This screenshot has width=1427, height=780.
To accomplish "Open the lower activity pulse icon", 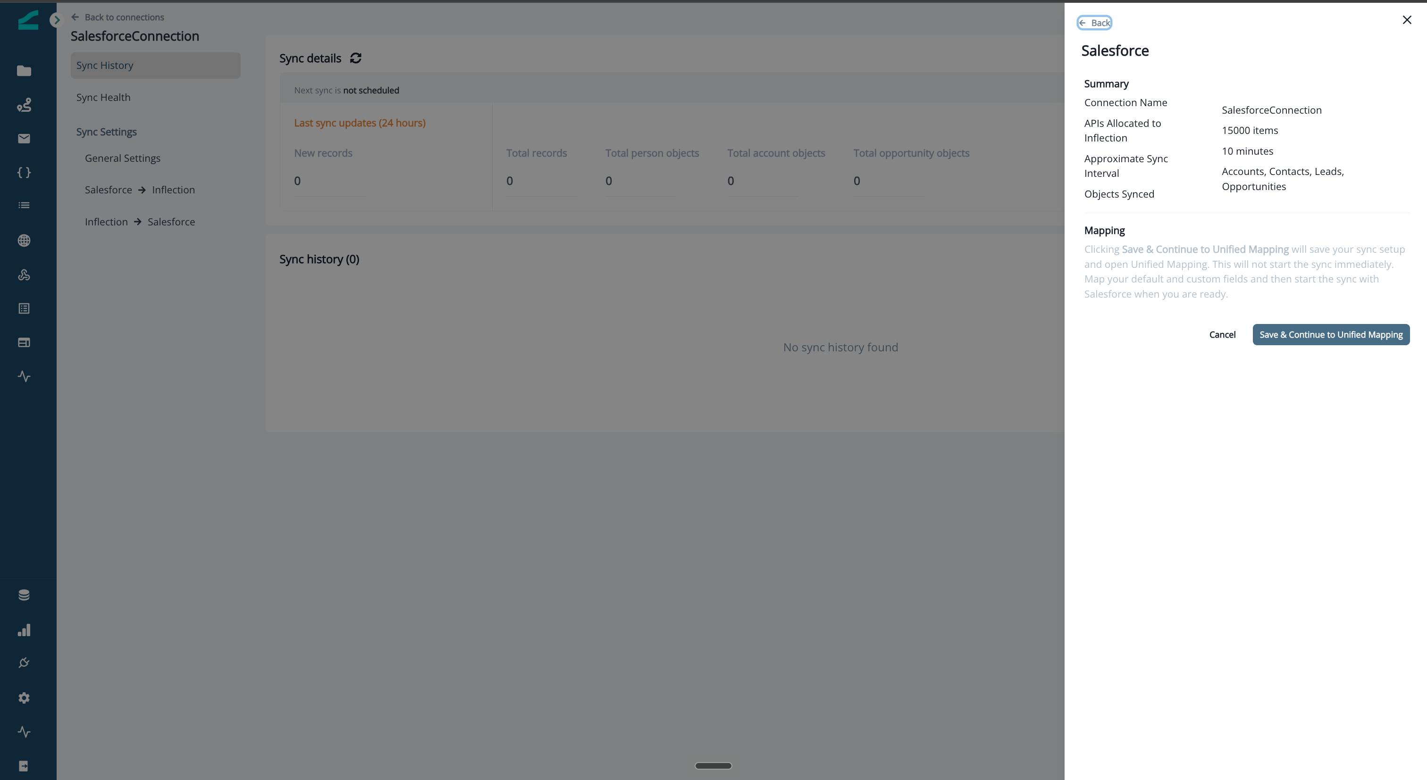I will coord(24,732).
